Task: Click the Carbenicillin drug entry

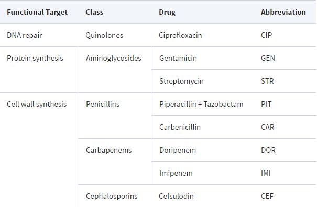Action: tap(180, 127)
